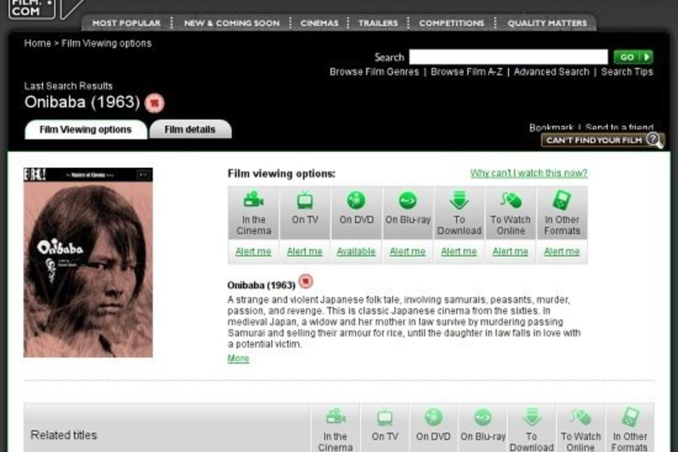
Task: Open Browse Film Genres link
Action: [x=374, y=72]
